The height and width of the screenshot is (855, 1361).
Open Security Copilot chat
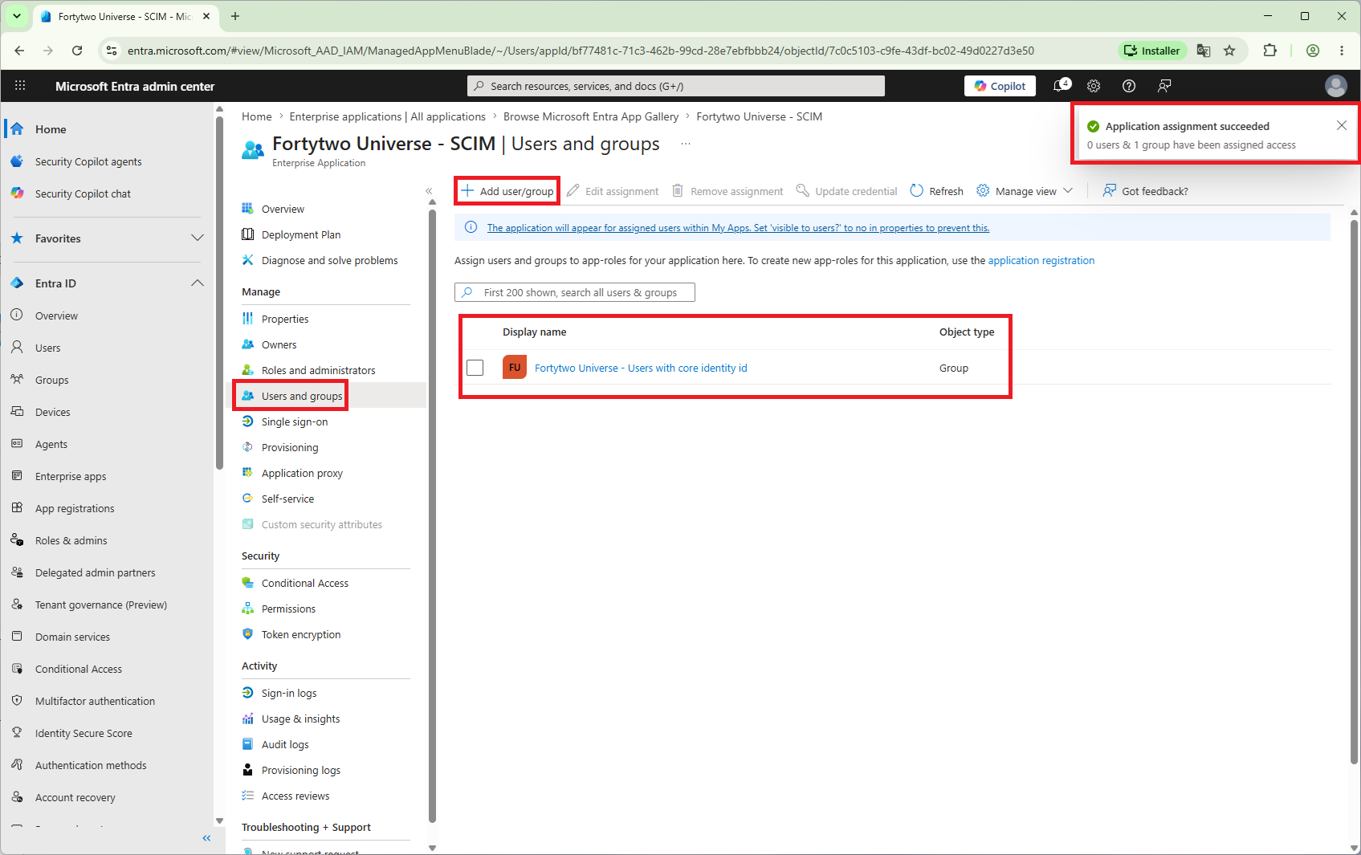tap(83, 194)
